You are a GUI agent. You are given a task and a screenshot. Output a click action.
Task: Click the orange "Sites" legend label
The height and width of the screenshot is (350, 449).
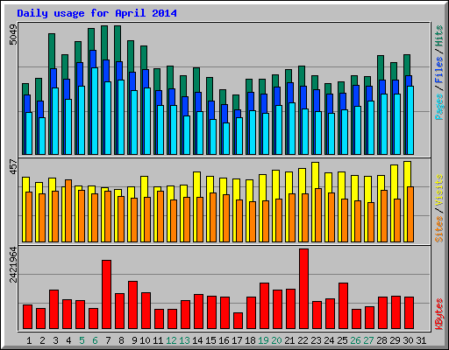(x=439, y=229)
